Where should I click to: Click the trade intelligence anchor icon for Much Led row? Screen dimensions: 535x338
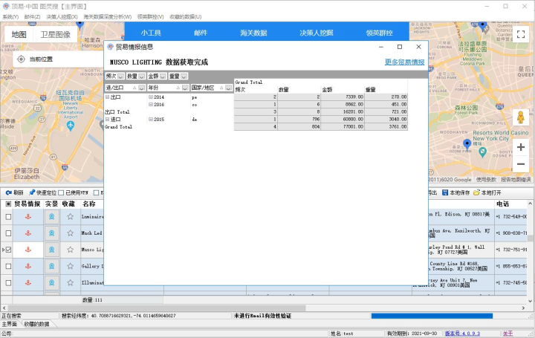pyautogui.click(x=28, y=233)
